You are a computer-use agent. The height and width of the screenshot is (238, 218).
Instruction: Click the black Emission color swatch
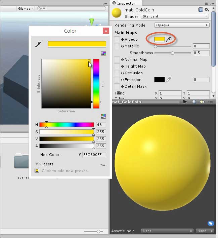coord(160,80)
